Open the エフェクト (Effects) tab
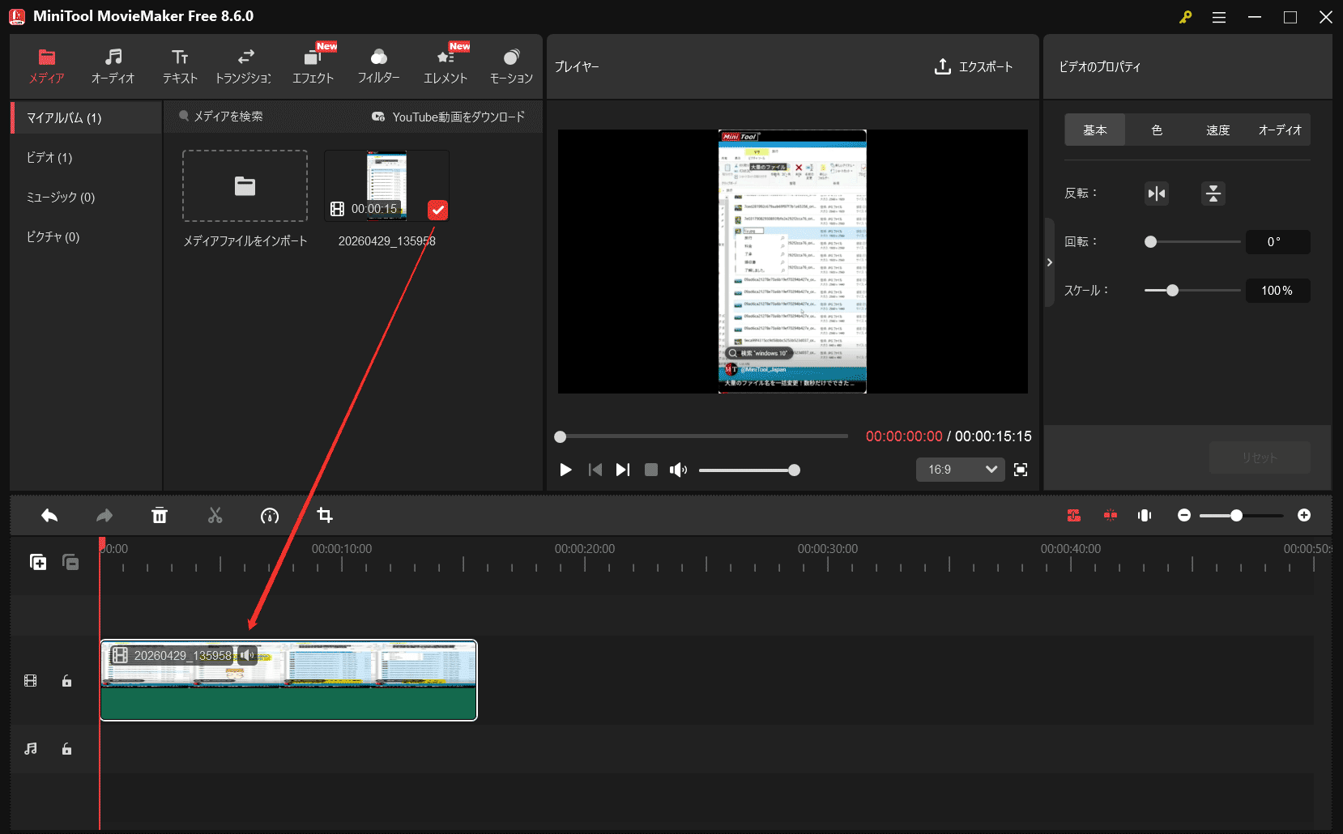 click(313, 66)
